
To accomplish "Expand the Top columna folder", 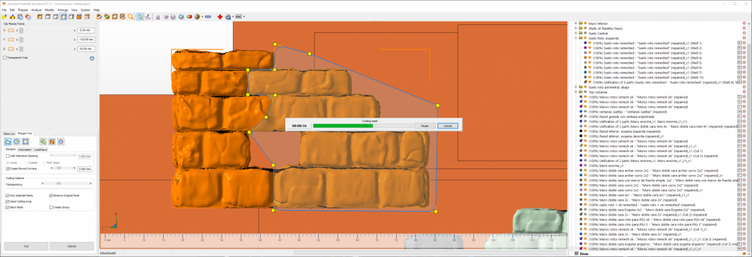I will click(575, 92).
